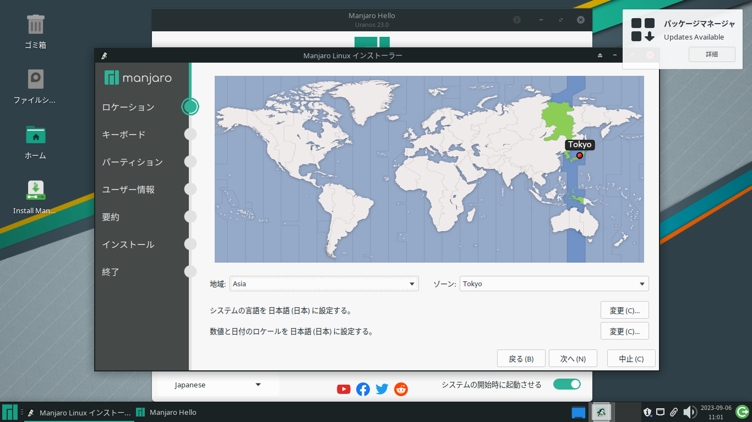
Task: Click text システムの言語を 日本語 (日本) に設定する。
Action: 281,310
